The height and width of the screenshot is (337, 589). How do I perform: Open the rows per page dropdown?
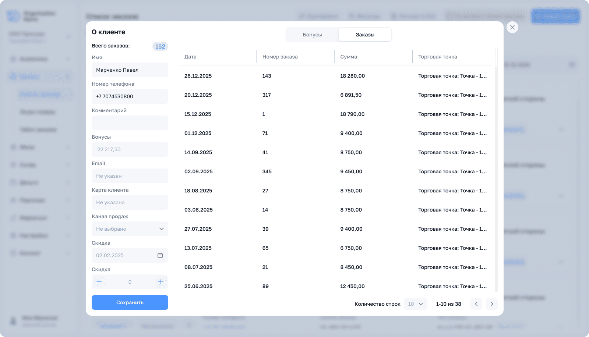[x=416, y=304]
